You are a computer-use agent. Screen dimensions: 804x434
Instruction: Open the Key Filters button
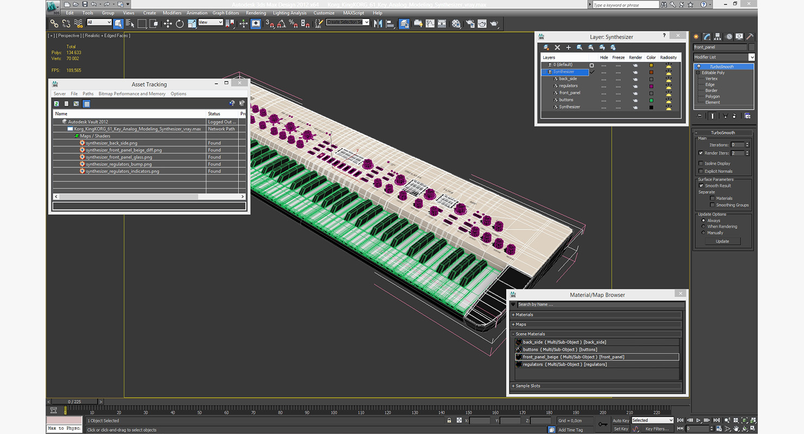657,429
